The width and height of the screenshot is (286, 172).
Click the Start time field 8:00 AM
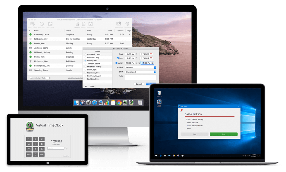tap(130, 54)
